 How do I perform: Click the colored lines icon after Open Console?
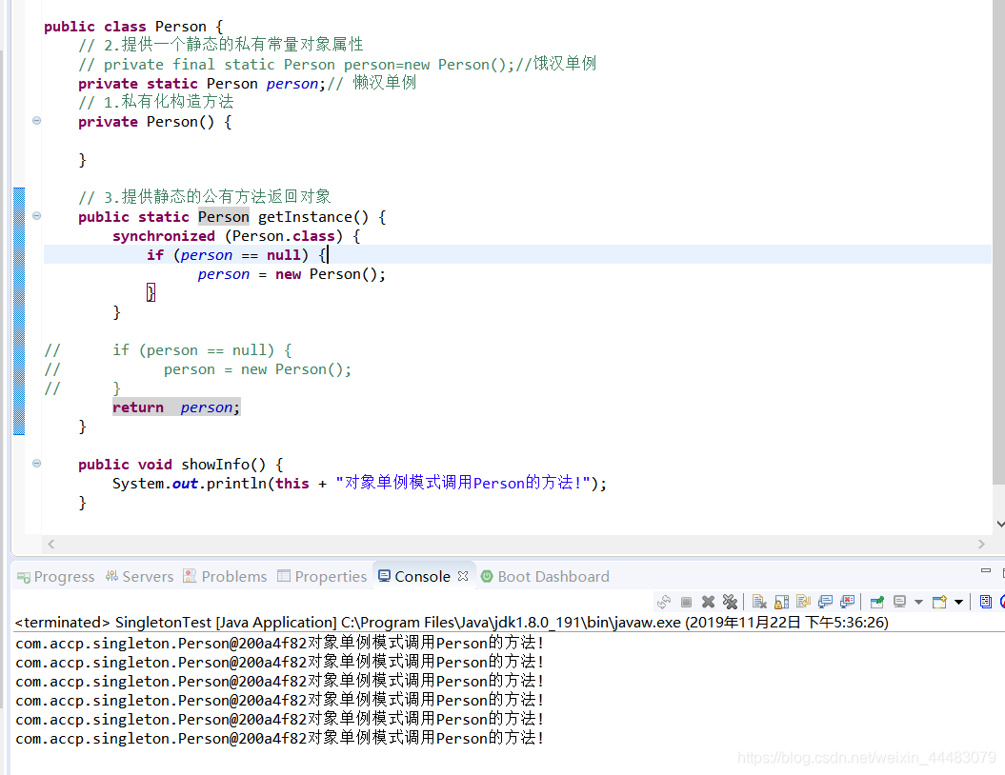[986, 602]
